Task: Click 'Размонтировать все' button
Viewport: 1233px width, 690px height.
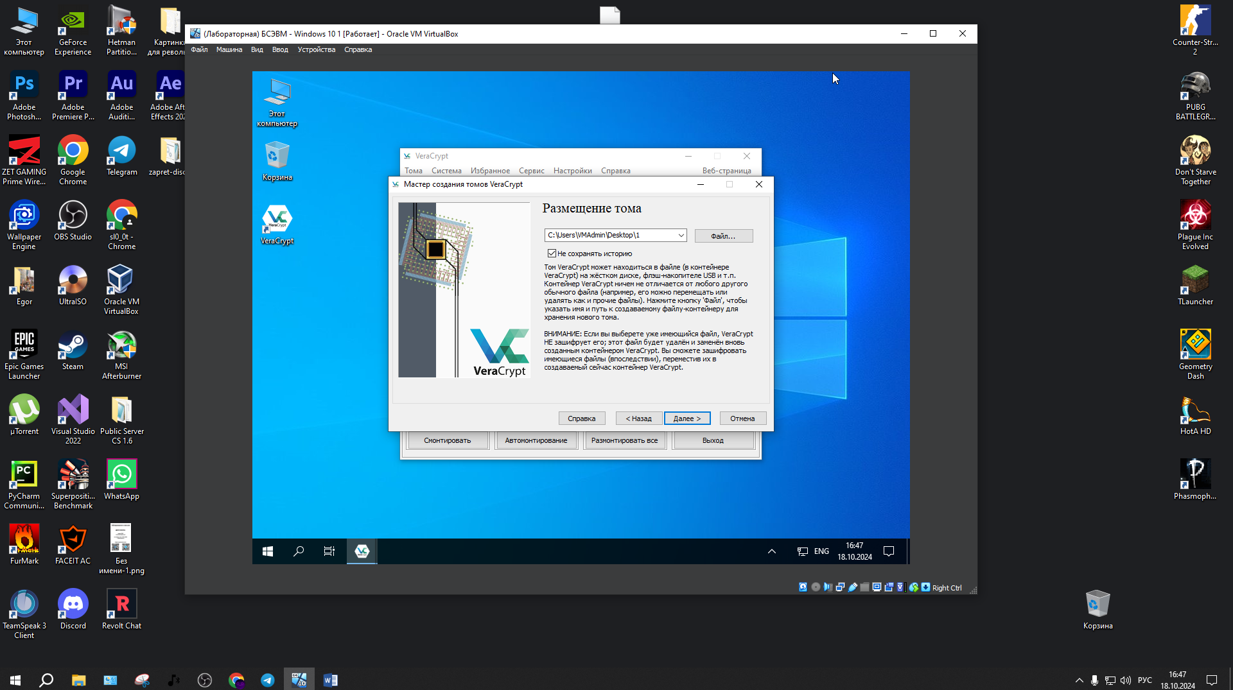Action: [x=624, y=440]
